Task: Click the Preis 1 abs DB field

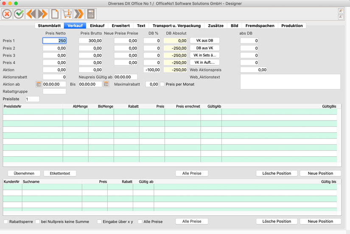Action: (249, 41)
